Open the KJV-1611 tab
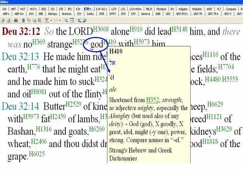 (x=102, y=9)
